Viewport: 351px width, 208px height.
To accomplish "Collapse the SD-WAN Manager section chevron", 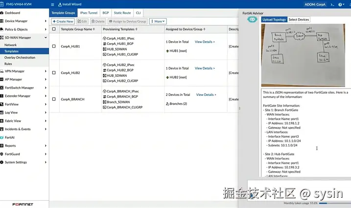I will [x=46, y=38].
